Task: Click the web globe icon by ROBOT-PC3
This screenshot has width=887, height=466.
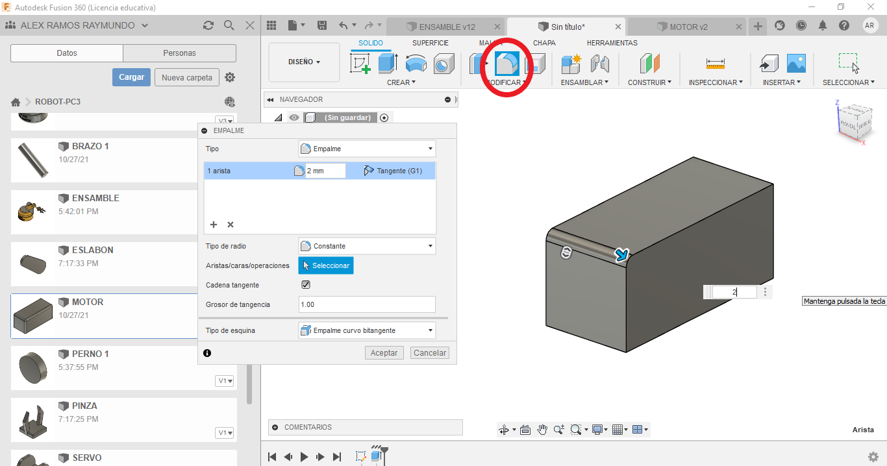Action: click(x=229, y=102)
